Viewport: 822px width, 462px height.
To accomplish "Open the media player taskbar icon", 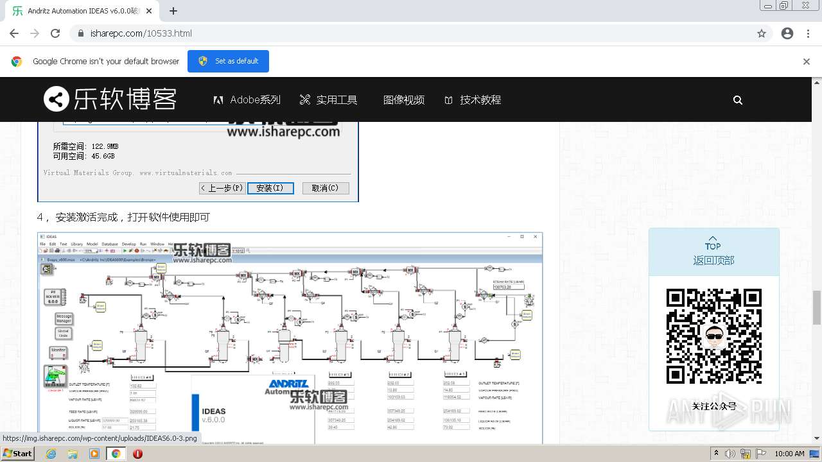I will [x=94, y=454].
